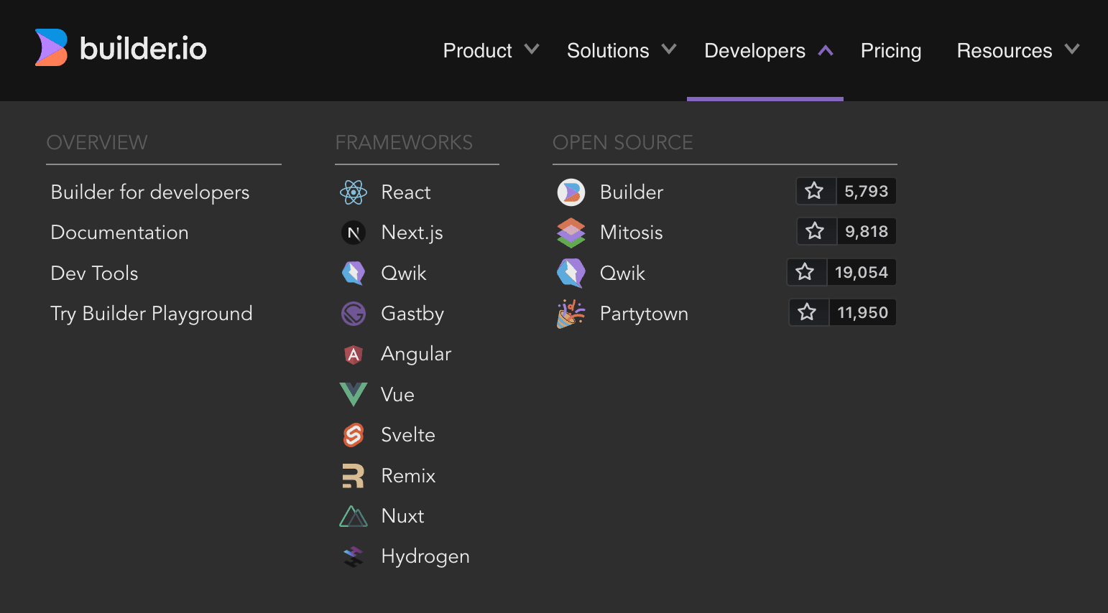Click the Next.js circular N icon

pyautogui.click(x=354, y=233)
